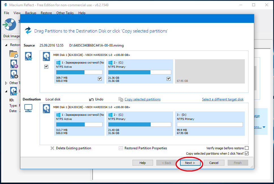Open the dropdown arrow beside options link
Viewport: 274px width, 184px height.
264,127
